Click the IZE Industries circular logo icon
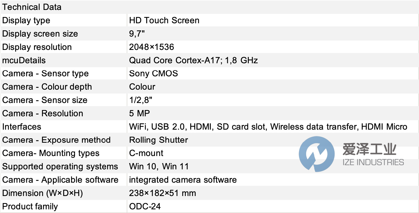This screenshot has width=419, height=213. tap(317, 154)
